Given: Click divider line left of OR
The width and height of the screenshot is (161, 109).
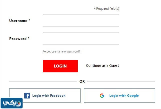Looking at the screenshot, I should 43,81.
